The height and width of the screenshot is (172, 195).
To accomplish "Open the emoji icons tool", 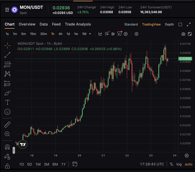I will click(x=7, y=112).
